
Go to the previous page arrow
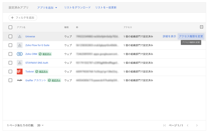tap(188, 125)
